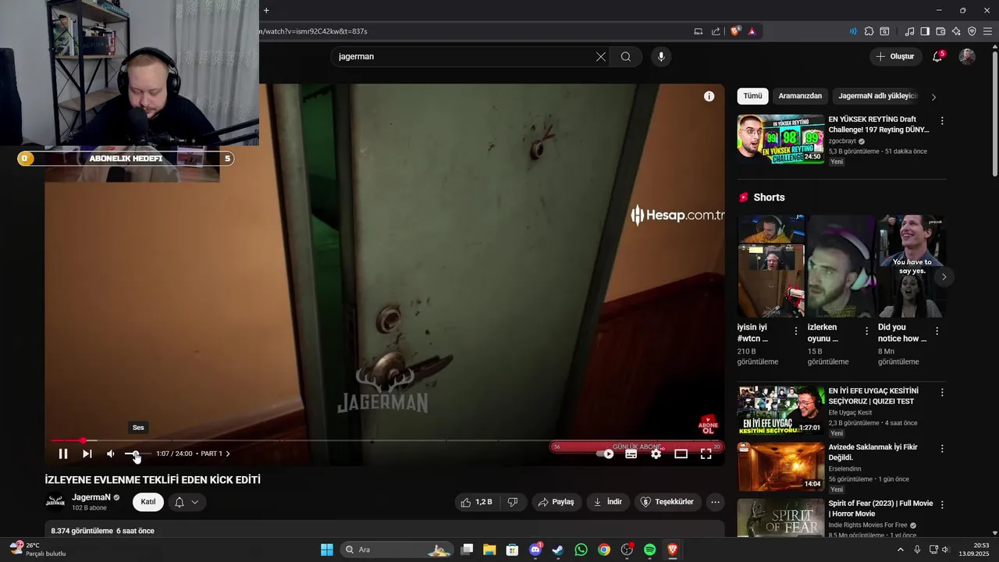Image resolution: width=999 pixels, height=562 pixels.
Task: Dislike the video
Action: pyautogui.click(x=513, y=502)
